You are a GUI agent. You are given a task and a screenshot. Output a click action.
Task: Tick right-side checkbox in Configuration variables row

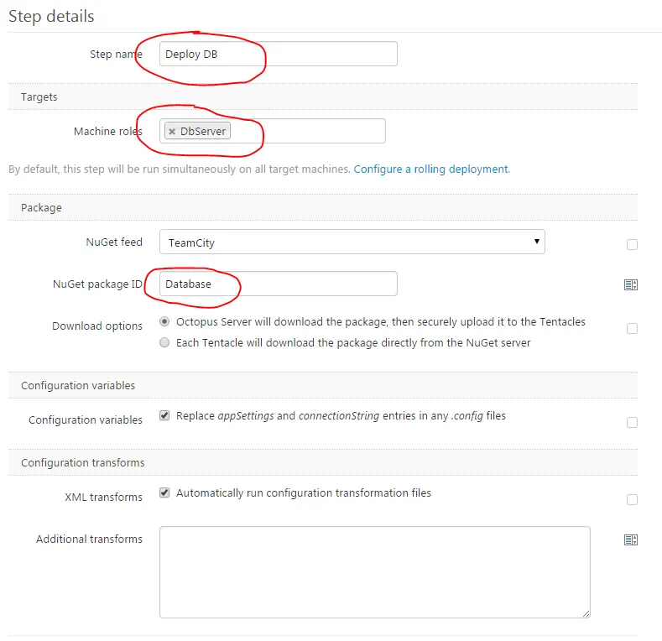(632, 422)
